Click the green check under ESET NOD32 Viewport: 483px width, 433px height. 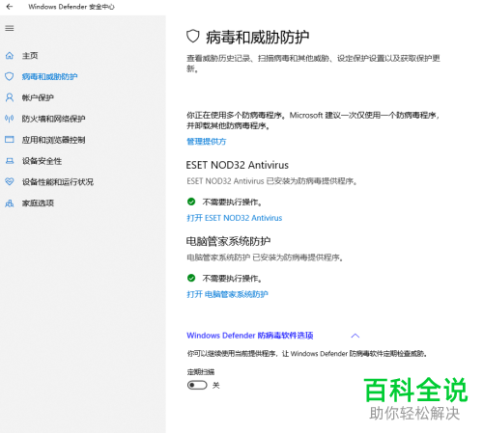coord(191,202)
